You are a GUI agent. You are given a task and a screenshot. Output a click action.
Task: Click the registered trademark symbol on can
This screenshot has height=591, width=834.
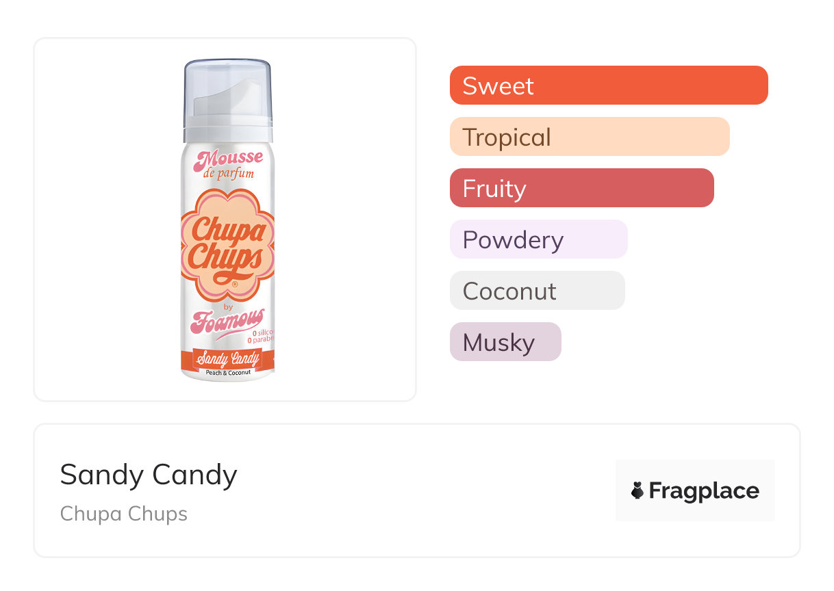[x=234, y=284]
